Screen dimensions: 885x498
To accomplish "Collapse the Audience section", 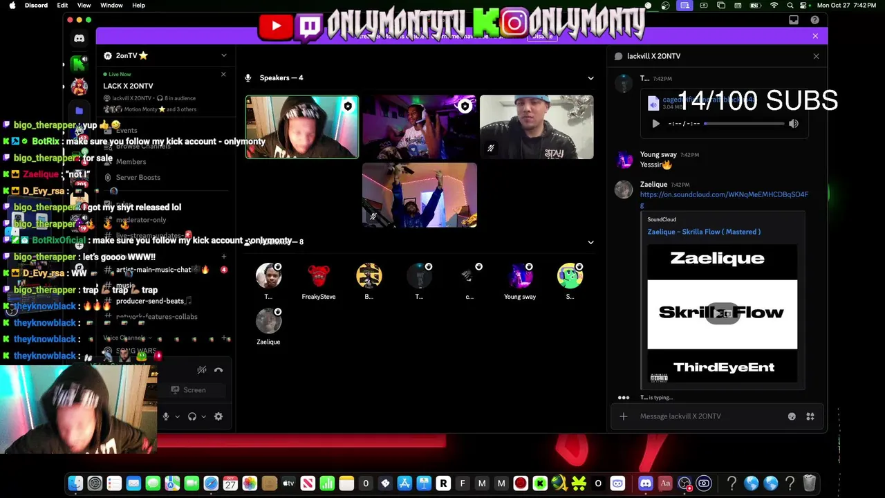I will pos(590,242).
